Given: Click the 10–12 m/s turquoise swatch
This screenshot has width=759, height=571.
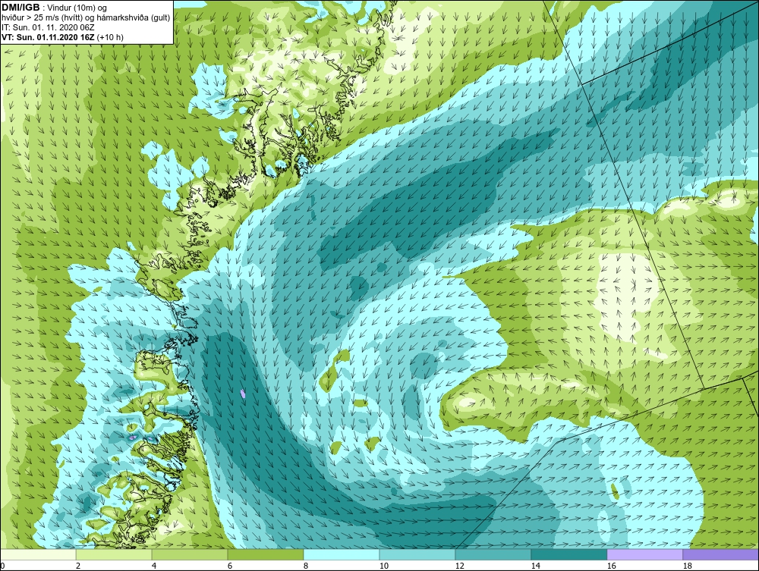Looking at the screenshot, I should click(x=417, y=554).
